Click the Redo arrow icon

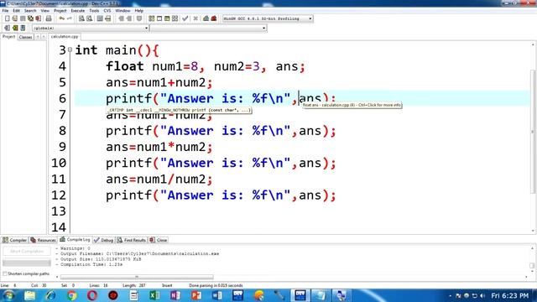tap(69, 18)
